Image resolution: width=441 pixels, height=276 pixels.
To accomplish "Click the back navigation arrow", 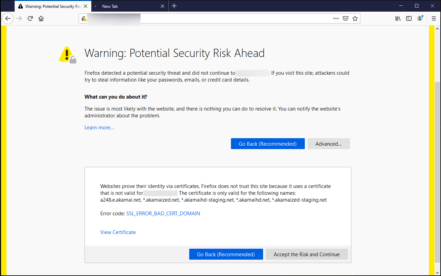I will click(x=8, y=18).
